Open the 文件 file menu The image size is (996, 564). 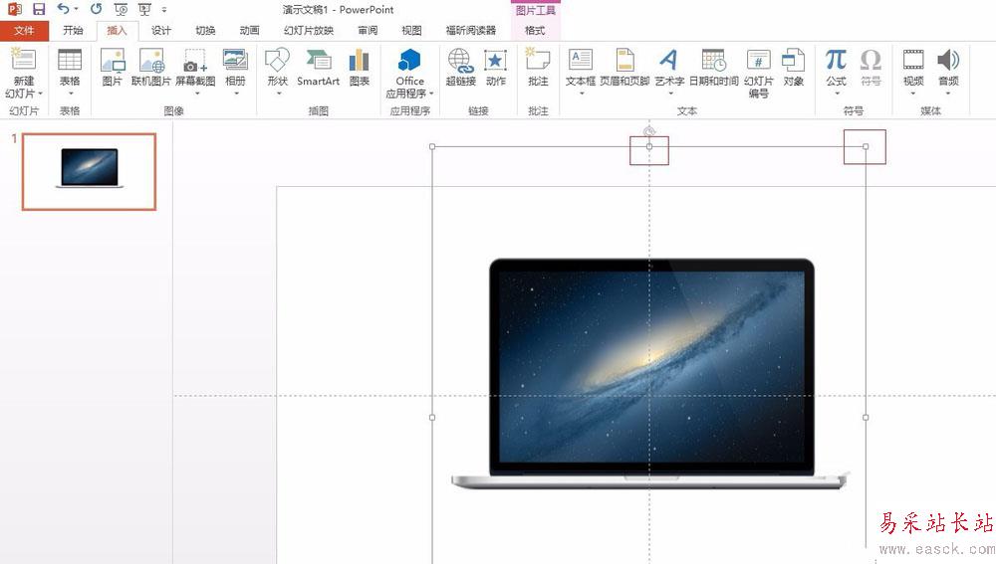click(24, 31)
